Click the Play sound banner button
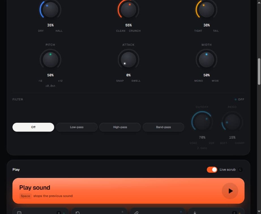 click(128, 191)
